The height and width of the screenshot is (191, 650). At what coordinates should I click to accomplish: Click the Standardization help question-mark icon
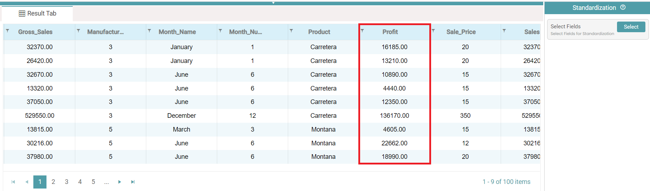tap(623, 7)
